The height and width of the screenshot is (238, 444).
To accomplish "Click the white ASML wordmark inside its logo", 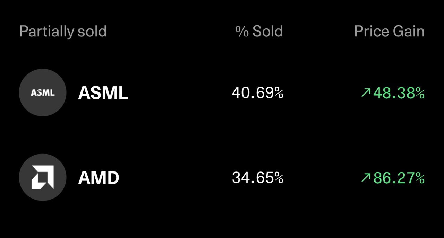I will pos(43,93).
